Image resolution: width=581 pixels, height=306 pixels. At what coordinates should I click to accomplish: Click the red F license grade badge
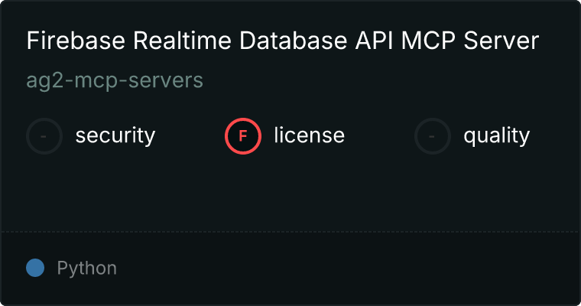243,136
